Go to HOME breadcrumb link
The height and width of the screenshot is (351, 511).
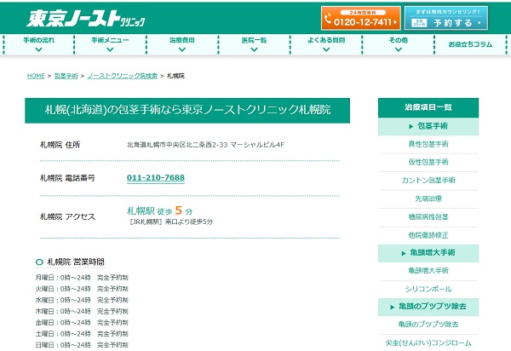click(x=35, y=76)
